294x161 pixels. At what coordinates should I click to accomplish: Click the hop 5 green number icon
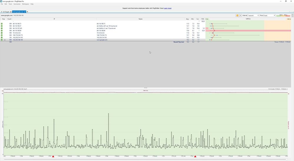[2, 31]
